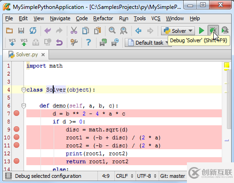Click the Synchronize refresh icon
Image resolution: width=234 pixels, height=183 pixels.
[x=33, y=30]
